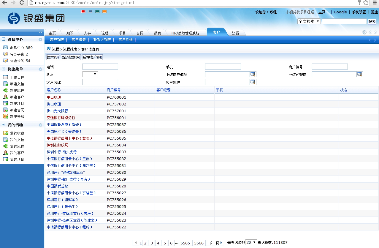Click 搜索(S) button

[x=53, y=57]
